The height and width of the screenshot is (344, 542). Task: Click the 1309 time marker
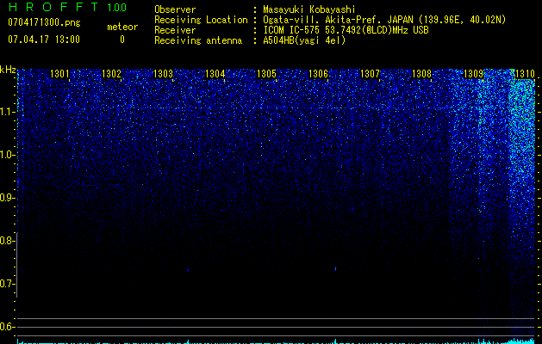[473, 74]
